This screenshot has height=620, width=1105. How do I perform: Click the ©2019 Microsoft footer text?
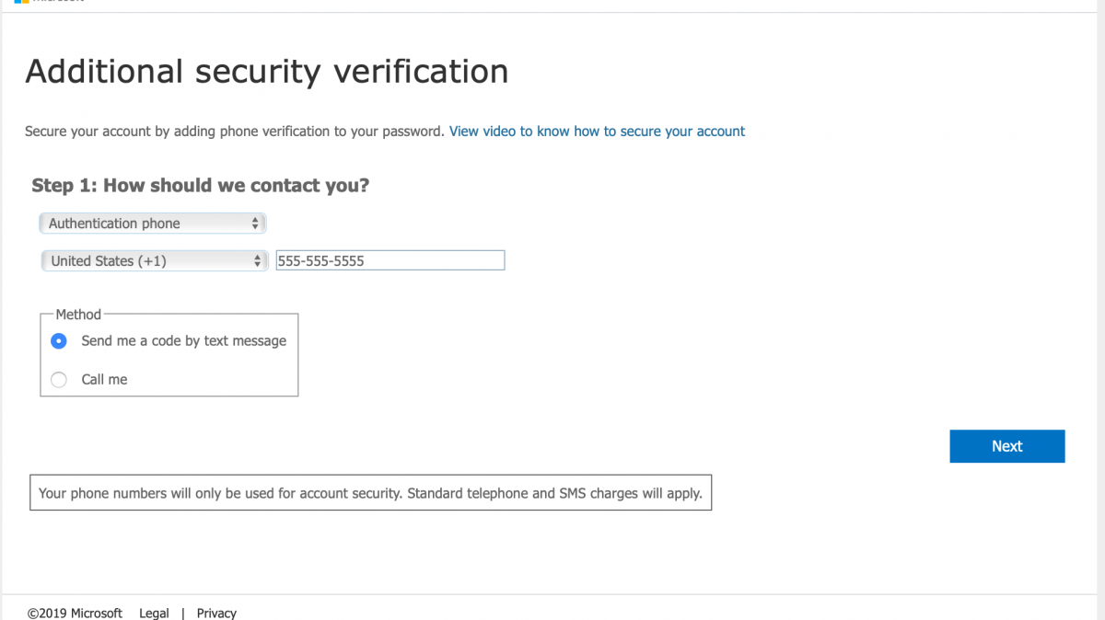pyautogui.click(x=75, y=613)
